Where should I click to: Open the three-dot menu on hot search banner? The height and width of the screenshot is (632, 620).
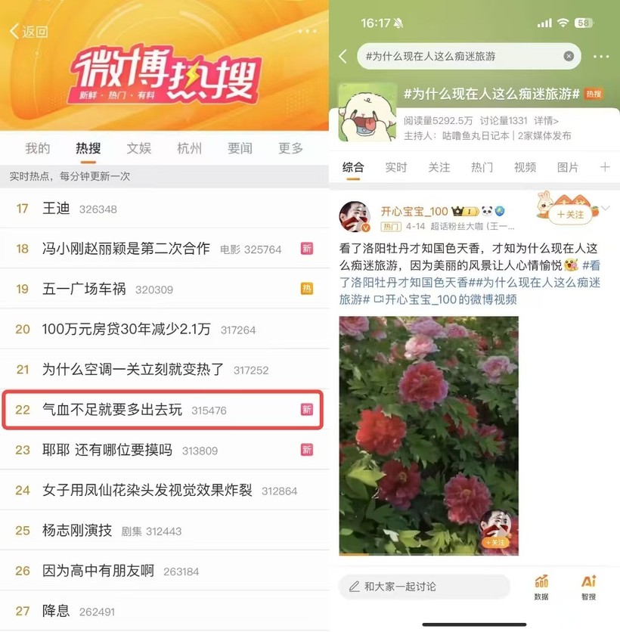pos(307,32)
